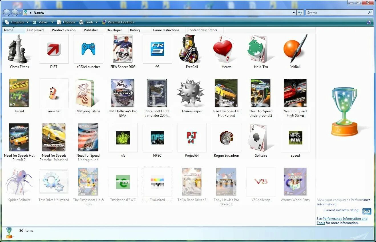
Task: Select the InkBall orange ball icon
Action: point(296,49)
